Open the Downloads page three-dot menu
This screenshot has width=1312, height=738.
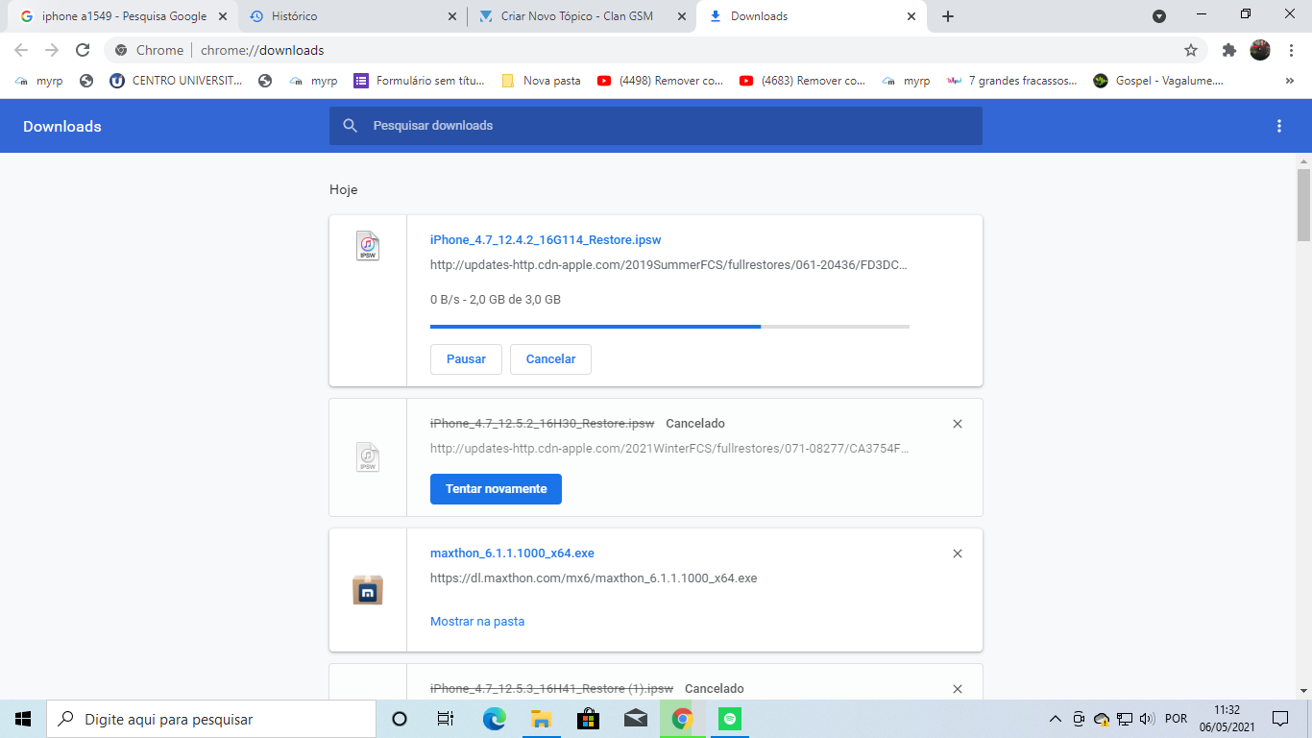[x=1279, y=126]
